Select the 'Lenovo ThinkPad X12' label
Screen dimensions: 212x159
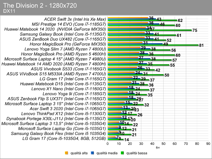click(x=63, y=113)
